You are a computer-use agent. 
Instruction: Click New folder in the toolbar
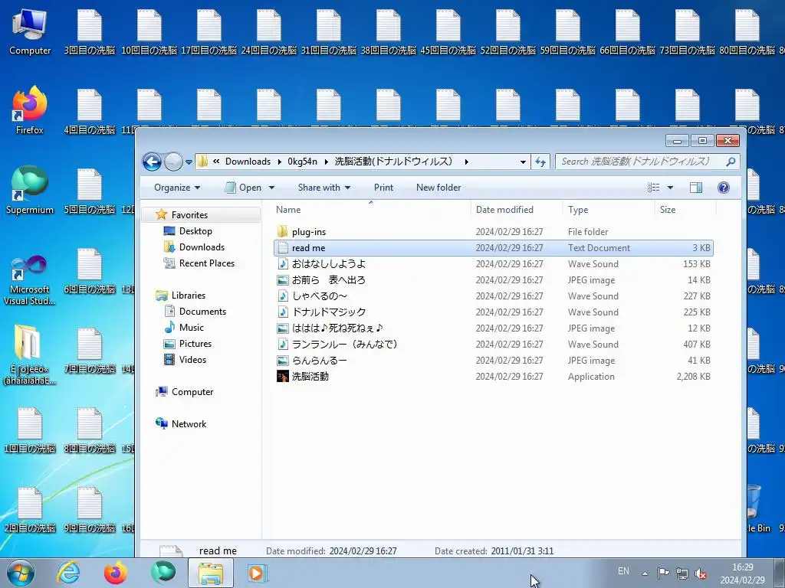[438, 188]
